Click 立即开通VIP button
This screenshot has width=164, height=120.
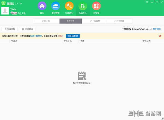point(73,36)
